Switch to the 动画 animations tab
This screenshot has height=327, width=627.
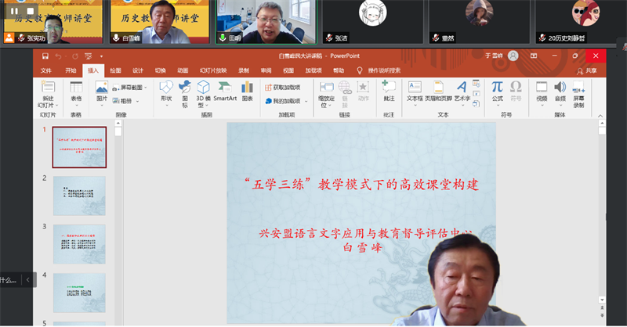point(183,70)
